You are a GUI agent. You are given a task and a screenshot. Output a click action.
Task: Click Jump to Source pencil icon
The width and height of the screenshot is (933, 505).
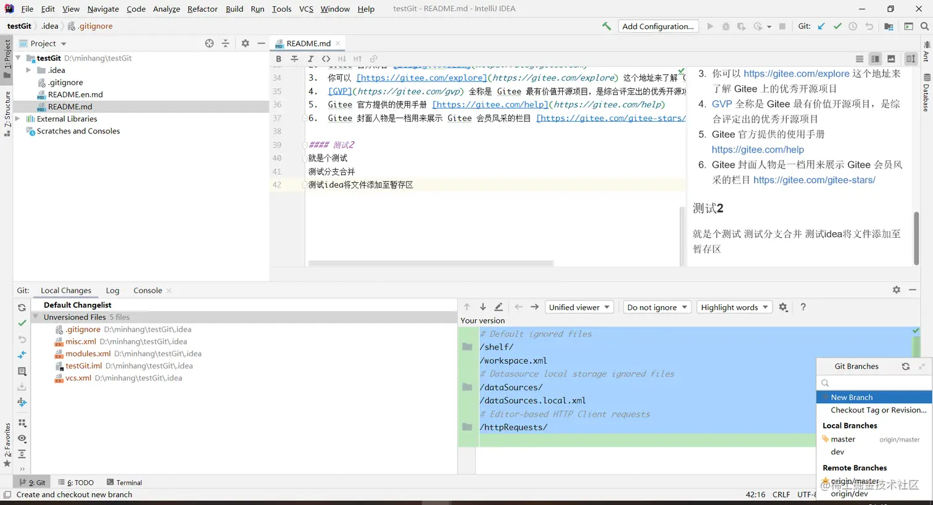pos(499,307)
